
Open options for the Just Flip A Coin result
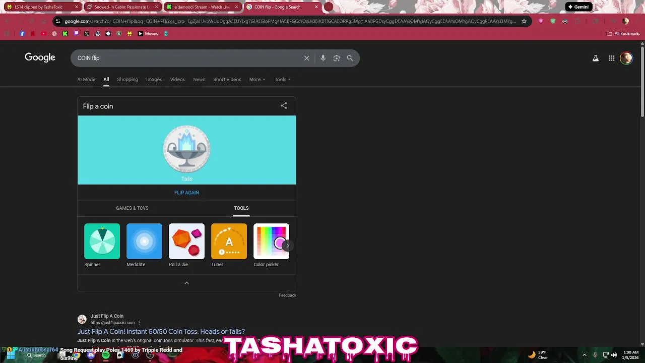tap(140, 323)
